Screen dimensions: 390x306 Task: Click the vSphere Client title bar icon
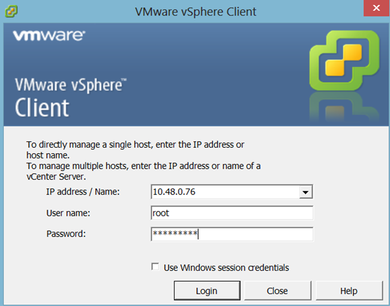[11, 11]
